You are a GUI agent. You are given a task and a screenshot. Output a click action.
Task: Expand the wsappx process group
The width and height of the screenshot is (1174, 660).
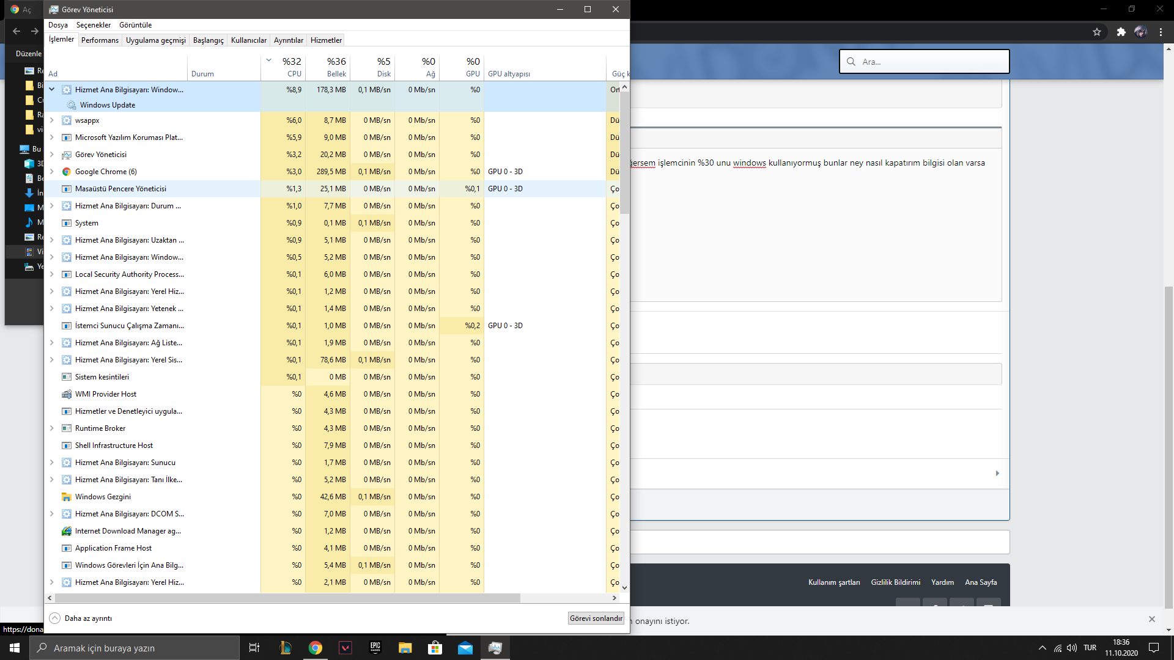click(52, 120)
